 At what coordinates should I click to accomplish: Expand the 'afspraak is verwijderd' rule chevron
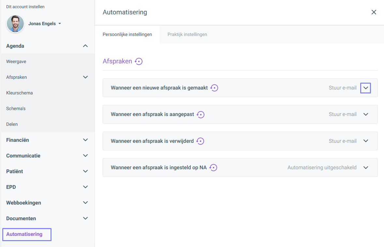(x=365, y=141)
